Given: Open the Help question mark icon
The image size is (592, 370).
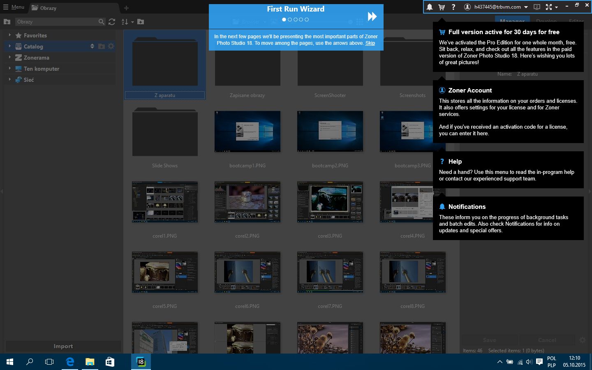Looking at the screenshot, I should [453, 7].
